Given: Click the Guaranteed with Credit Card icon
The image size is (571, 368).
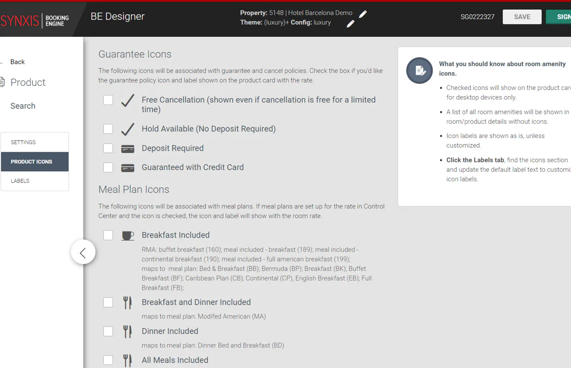Looking at the screenshot, I should (127, 168).
